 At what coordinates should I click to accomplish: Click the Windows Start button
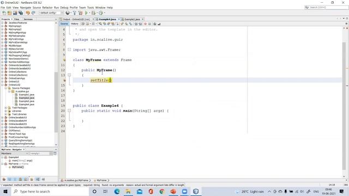(5, 191)
